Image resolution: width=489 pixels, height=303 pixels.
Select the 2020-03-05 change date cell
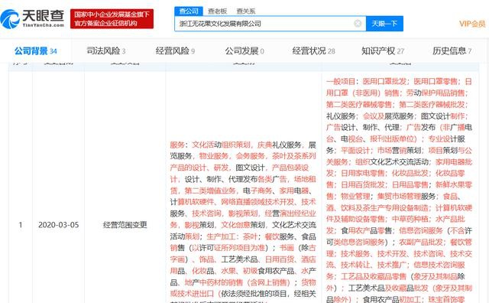pyautogui.click(x=58, y=225)
